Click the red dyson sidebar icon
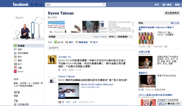Screen dimensions: 182x106 click(15, 72)
